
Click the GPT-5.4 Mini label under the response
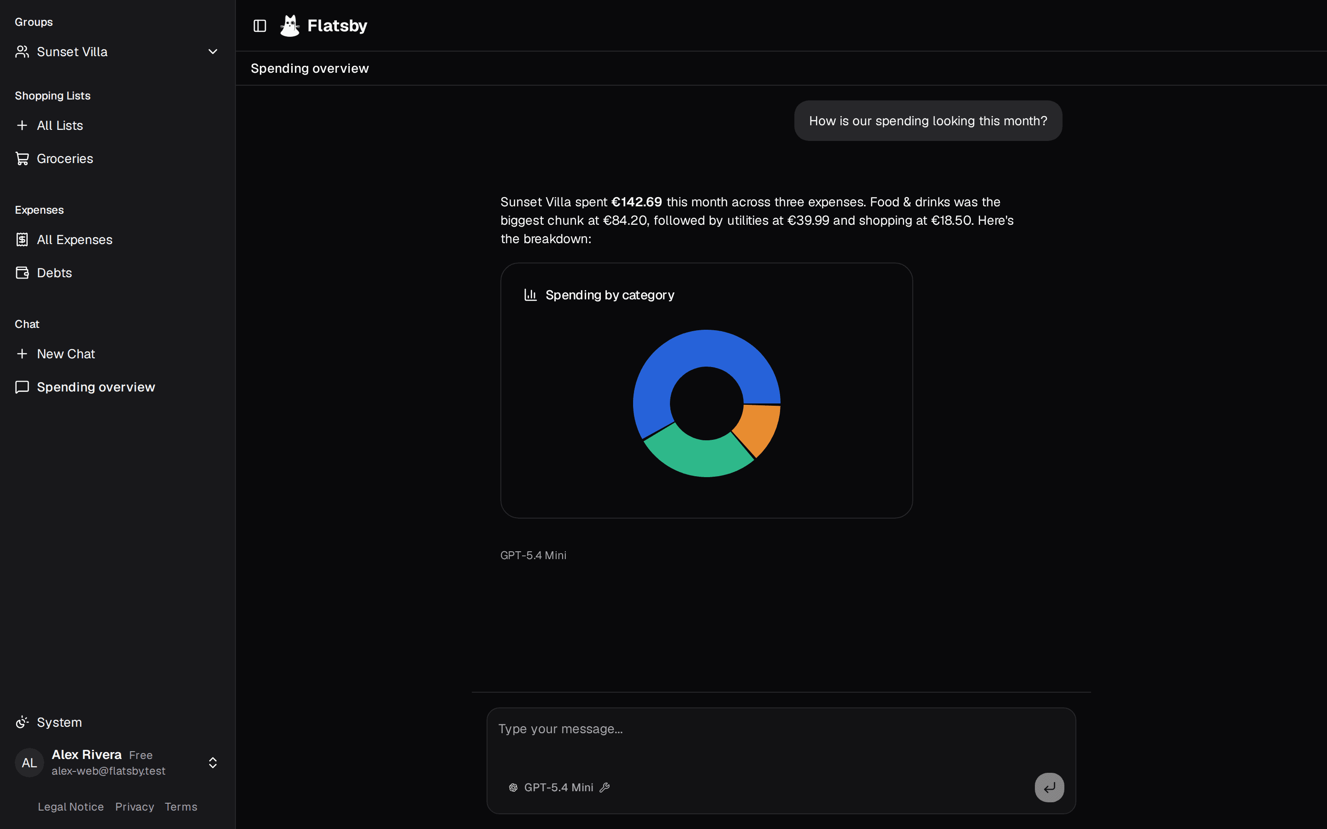click(x=533, y=555)
